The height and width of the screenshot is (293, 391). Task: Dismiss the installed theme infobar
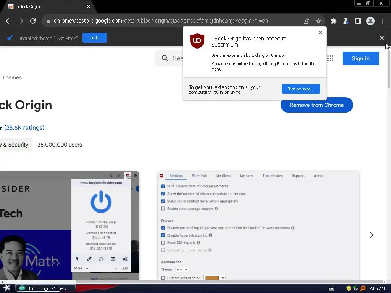click(x=382, y=38)
